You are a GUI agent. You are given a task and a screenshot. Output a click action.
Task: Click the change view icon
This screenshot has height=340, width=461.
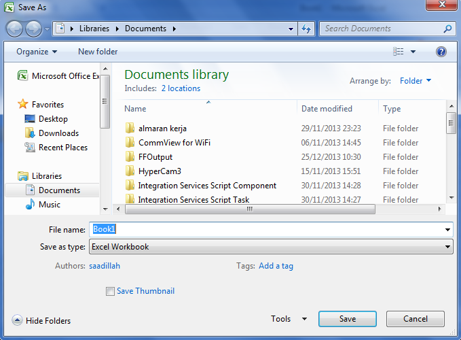tap(398, 52)
